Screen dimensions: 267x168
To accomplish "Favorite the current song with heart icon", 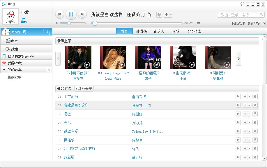I will [159, 15].
